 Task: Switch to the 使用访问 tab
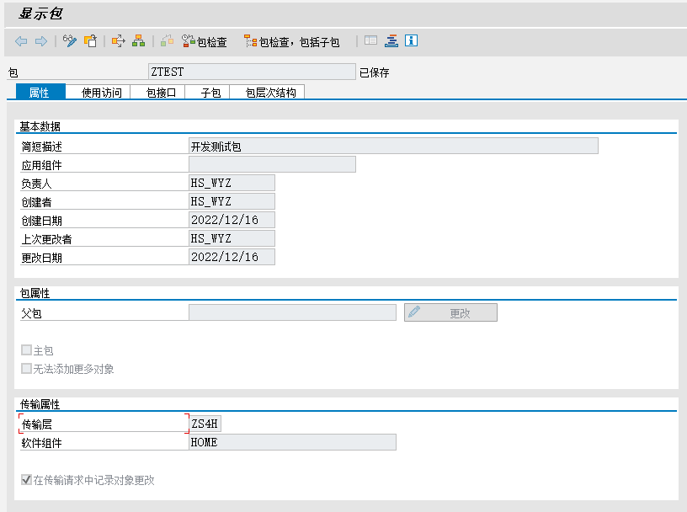101,93
